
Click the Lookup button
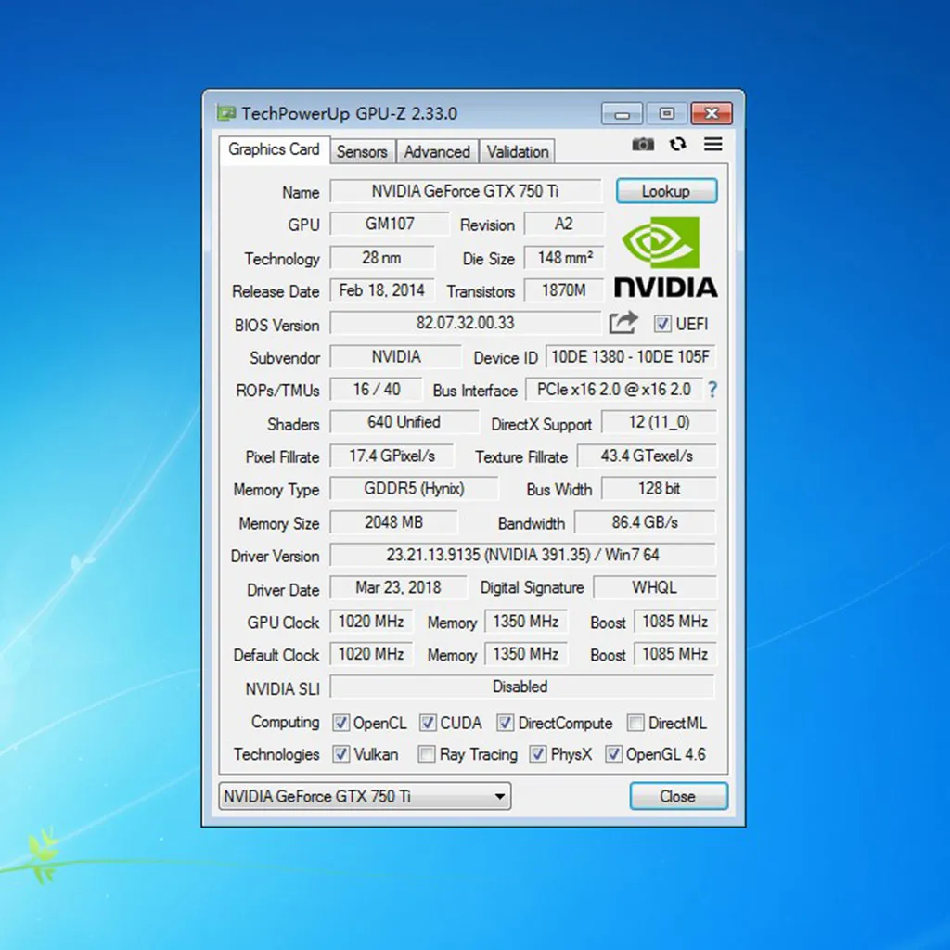pyautogui.click(x=666, y=191)
